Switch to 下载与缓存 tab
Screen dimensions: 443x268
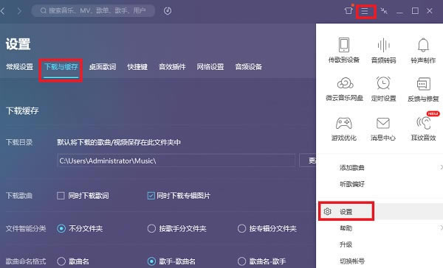coord(61,67)
